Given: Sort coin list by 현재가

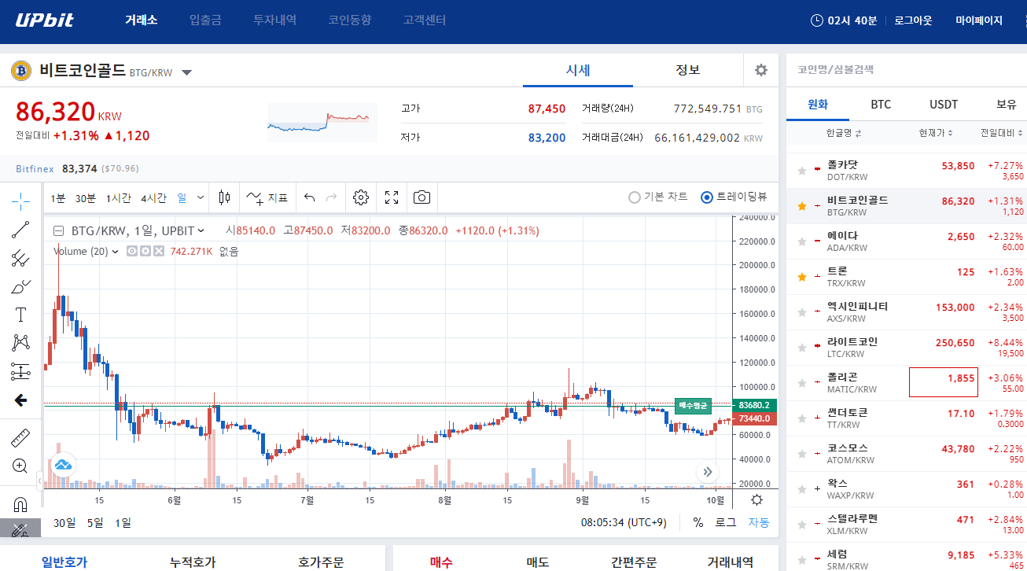Looking at the screenshot, I should click(x=936, y=133).
